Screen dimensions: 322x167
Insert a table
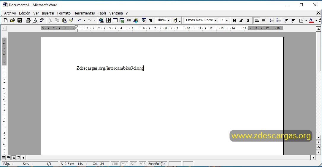coord(115,20)
